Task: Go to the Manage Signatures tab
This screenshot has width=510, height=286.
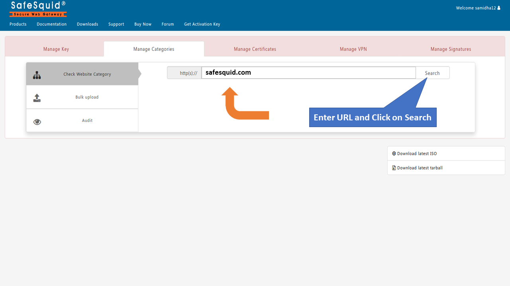Action: click(x=451, y=49)
